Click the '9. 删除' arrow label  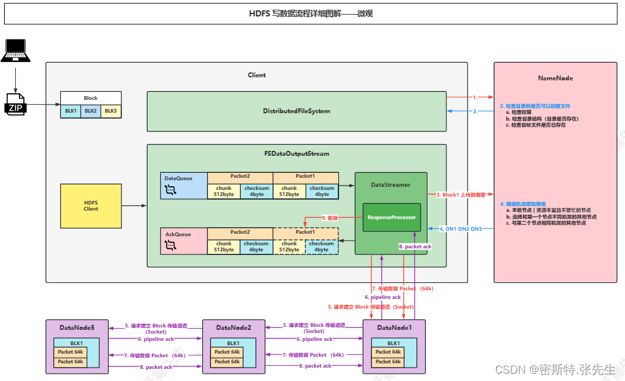click(330, 218)
